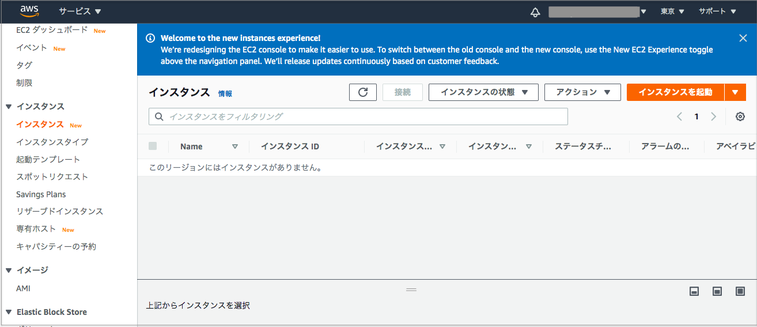757x327 pixels.
Task: Click page number 1 in pagination
Action: click(x=697, y=116)
